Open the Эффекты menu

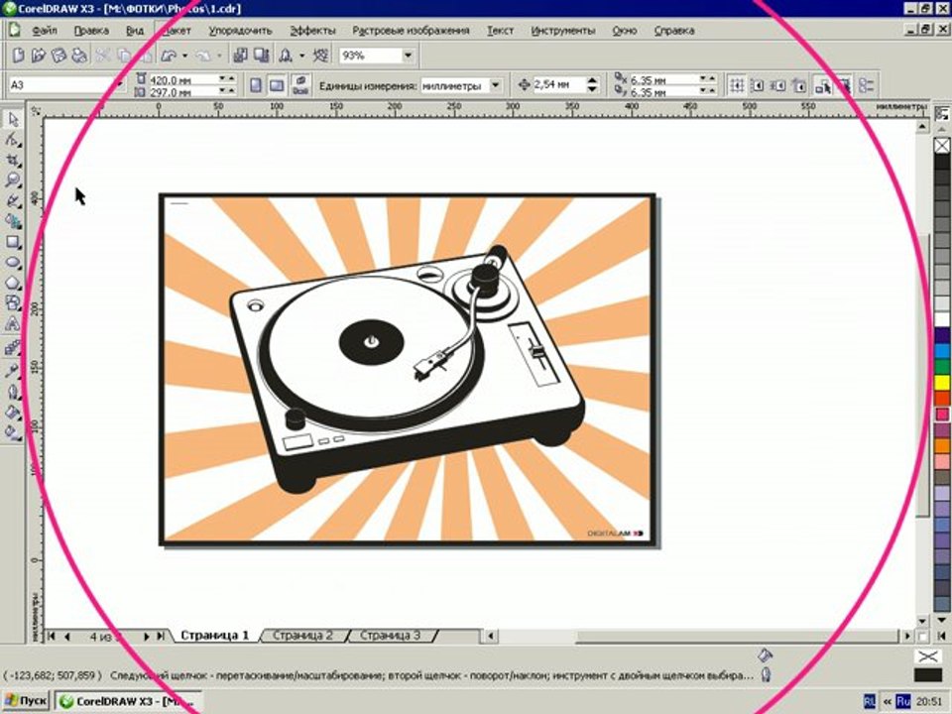[x=312, y=30]
